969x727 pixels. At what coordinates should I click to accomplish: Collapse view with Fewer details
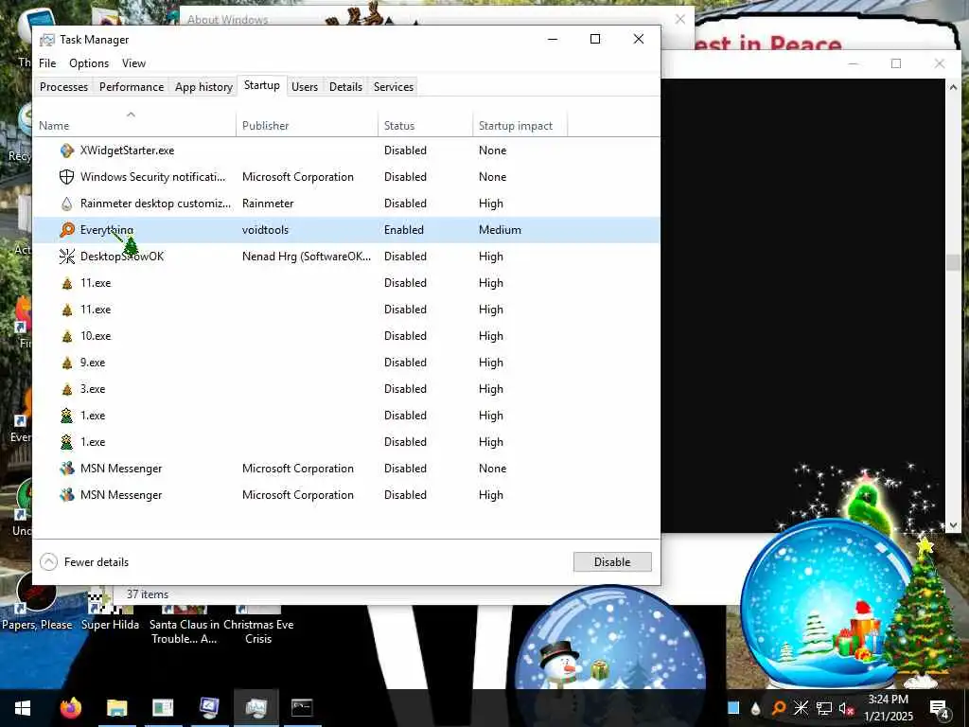pos(84,562)
